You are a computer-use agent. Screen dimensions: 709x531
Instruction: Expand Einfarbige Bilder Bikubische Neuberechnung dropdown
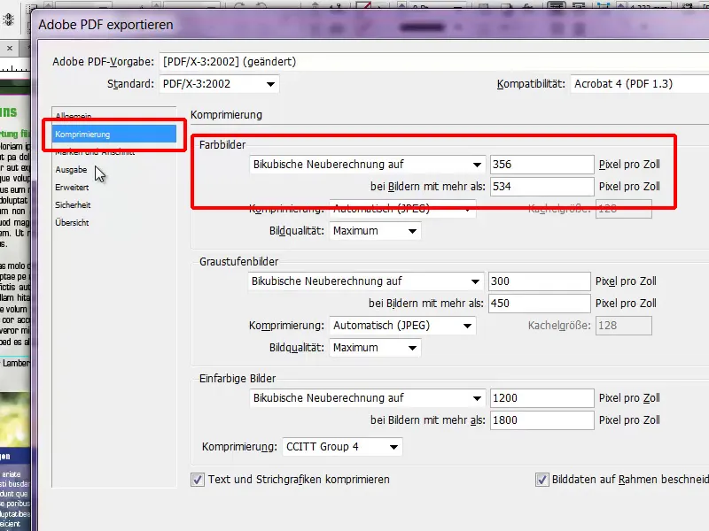coord(368,397)
